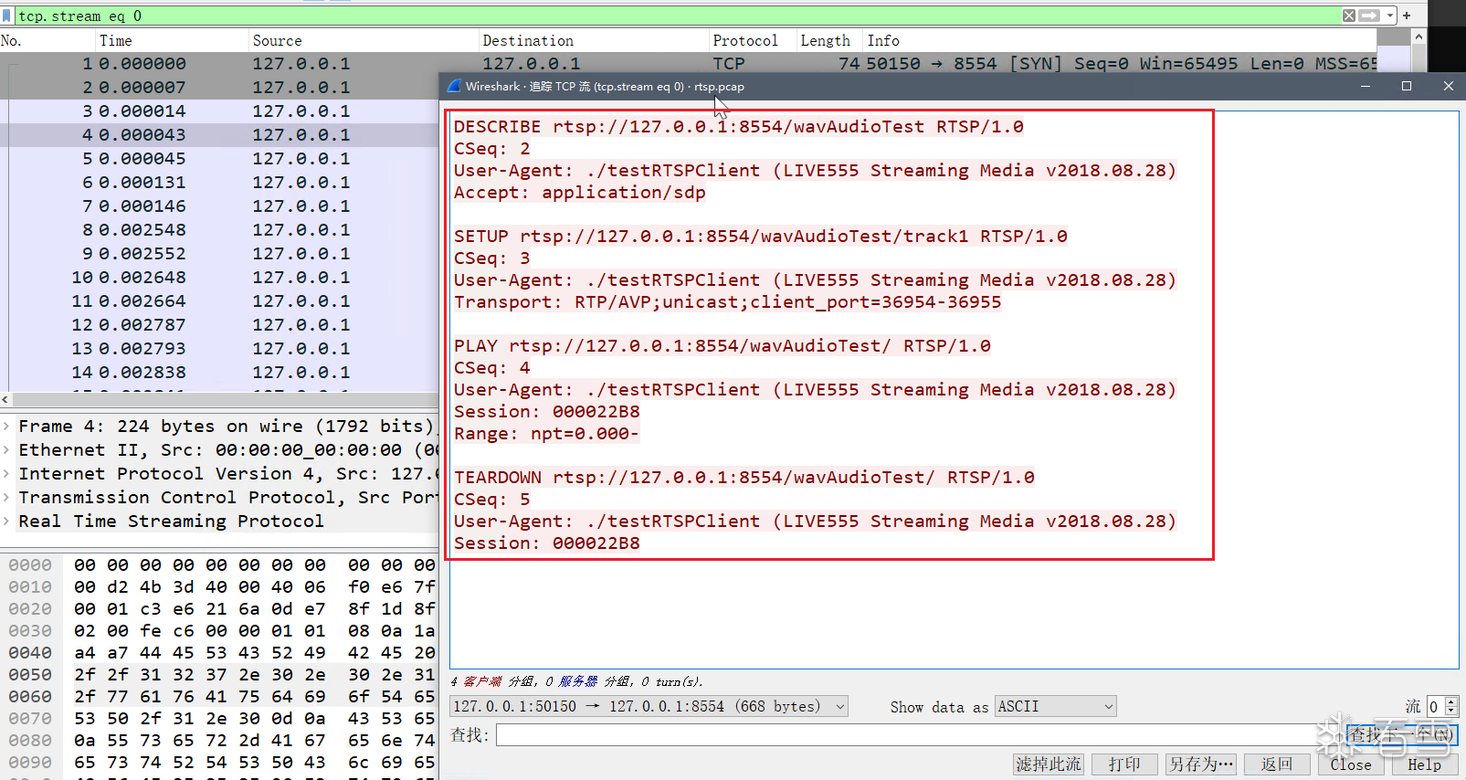Click the Range npt=0.000- line
The height and width of the screenshot is (780, 1466).
(x=546, y=434)
